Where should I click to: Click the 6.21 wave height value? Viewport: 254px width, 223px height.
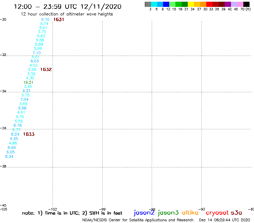point(26,91)
